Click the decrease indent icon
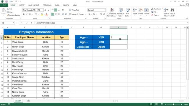The height and width of the screenshot is (106, 189). click(x=63, y=14)
